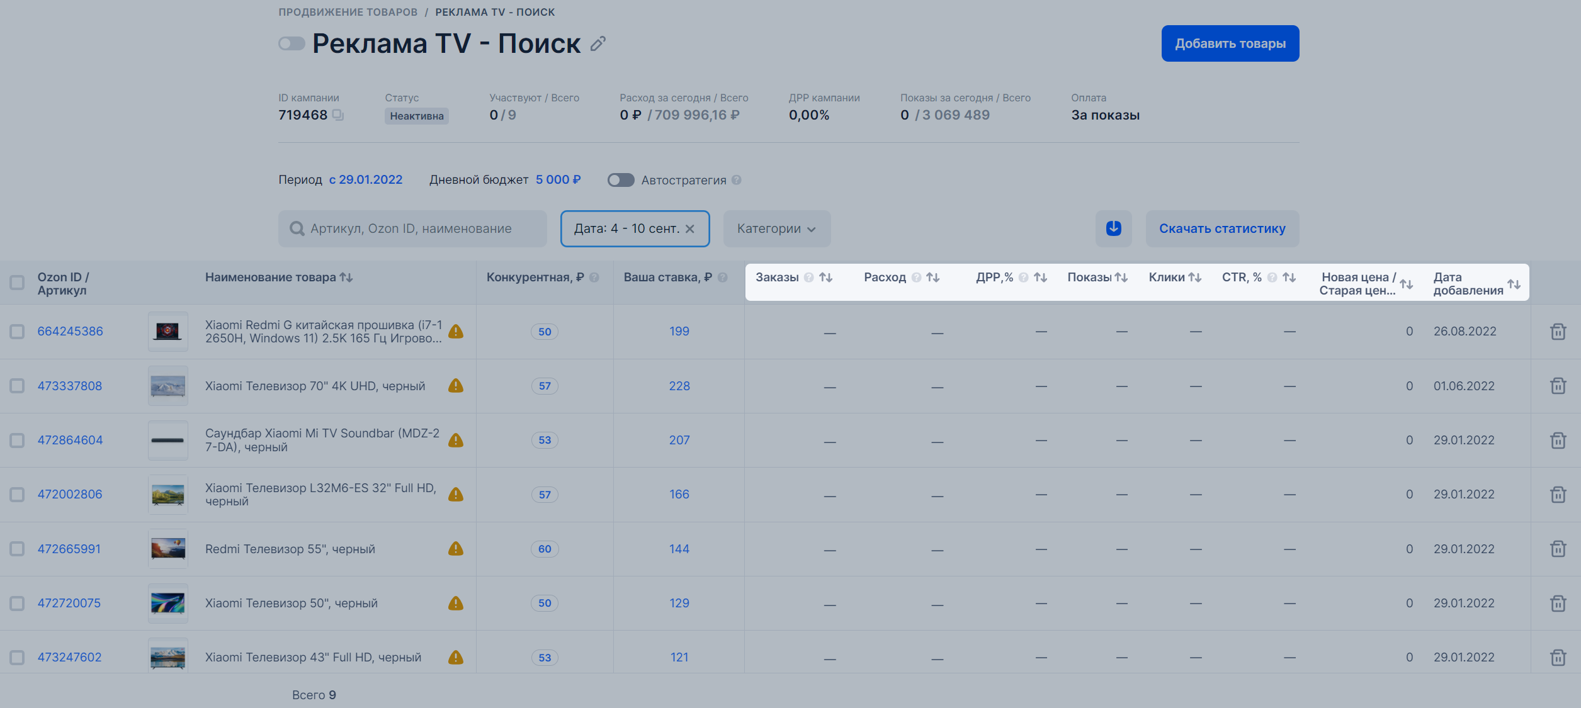
Task: Check the row for 664245386
Action: pyautogui.click(x=17, y=332)
